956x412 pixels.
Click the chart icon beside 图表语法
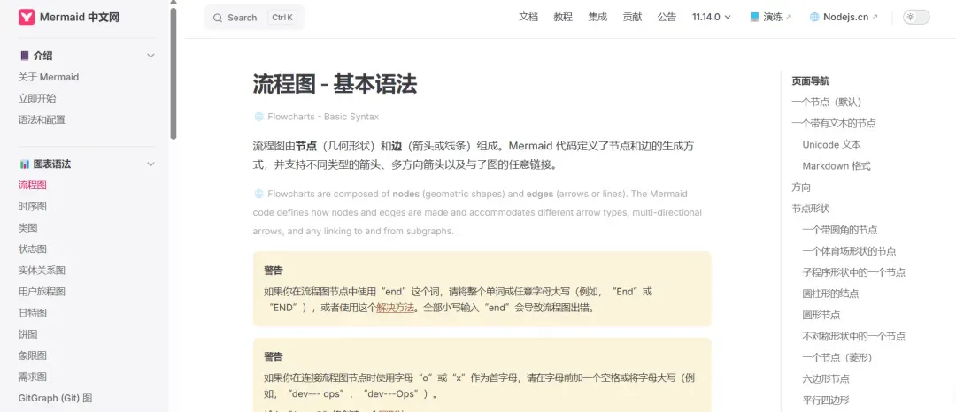click(x=25, y=164)
